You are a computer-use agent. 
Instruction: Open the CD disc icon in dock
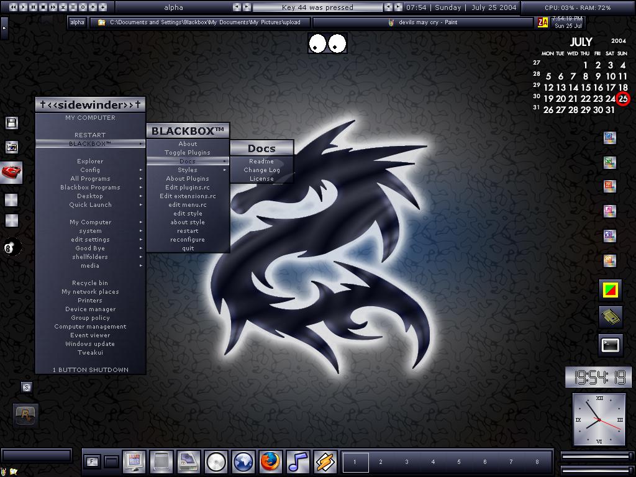[216, 461]
